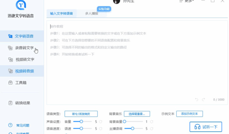This screenshot has width=229, height=134.
Task: Open the 视频转音频 sidebar section
Action: click(x=22, y=71)
